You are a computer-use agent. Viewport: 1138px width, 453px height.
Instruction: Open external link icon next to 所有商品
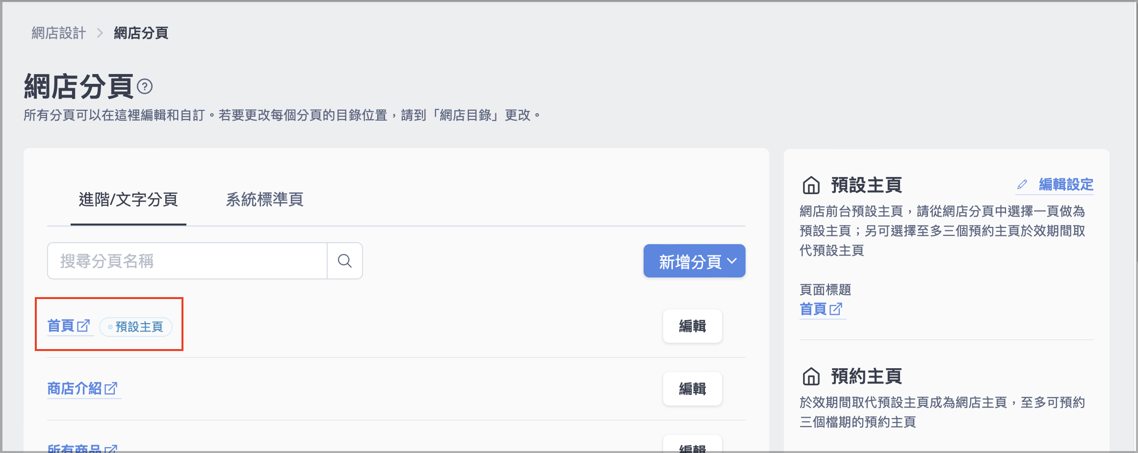point(111,448)
